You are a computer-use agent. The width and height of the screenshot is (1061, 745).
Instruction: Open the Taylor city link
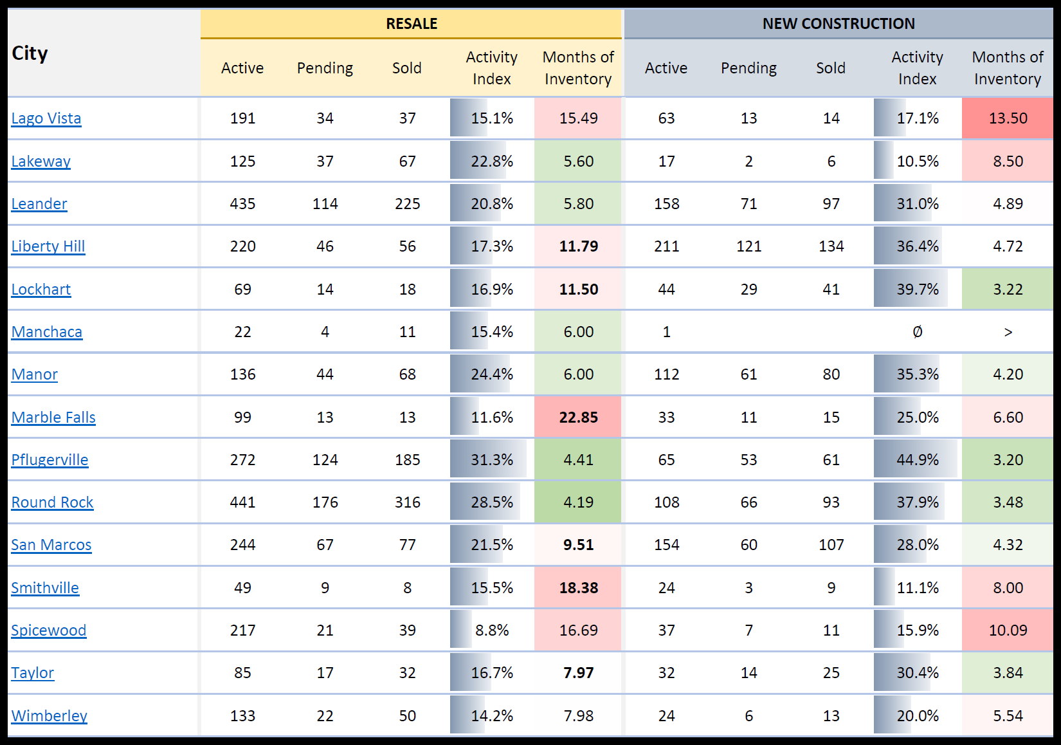33,673
